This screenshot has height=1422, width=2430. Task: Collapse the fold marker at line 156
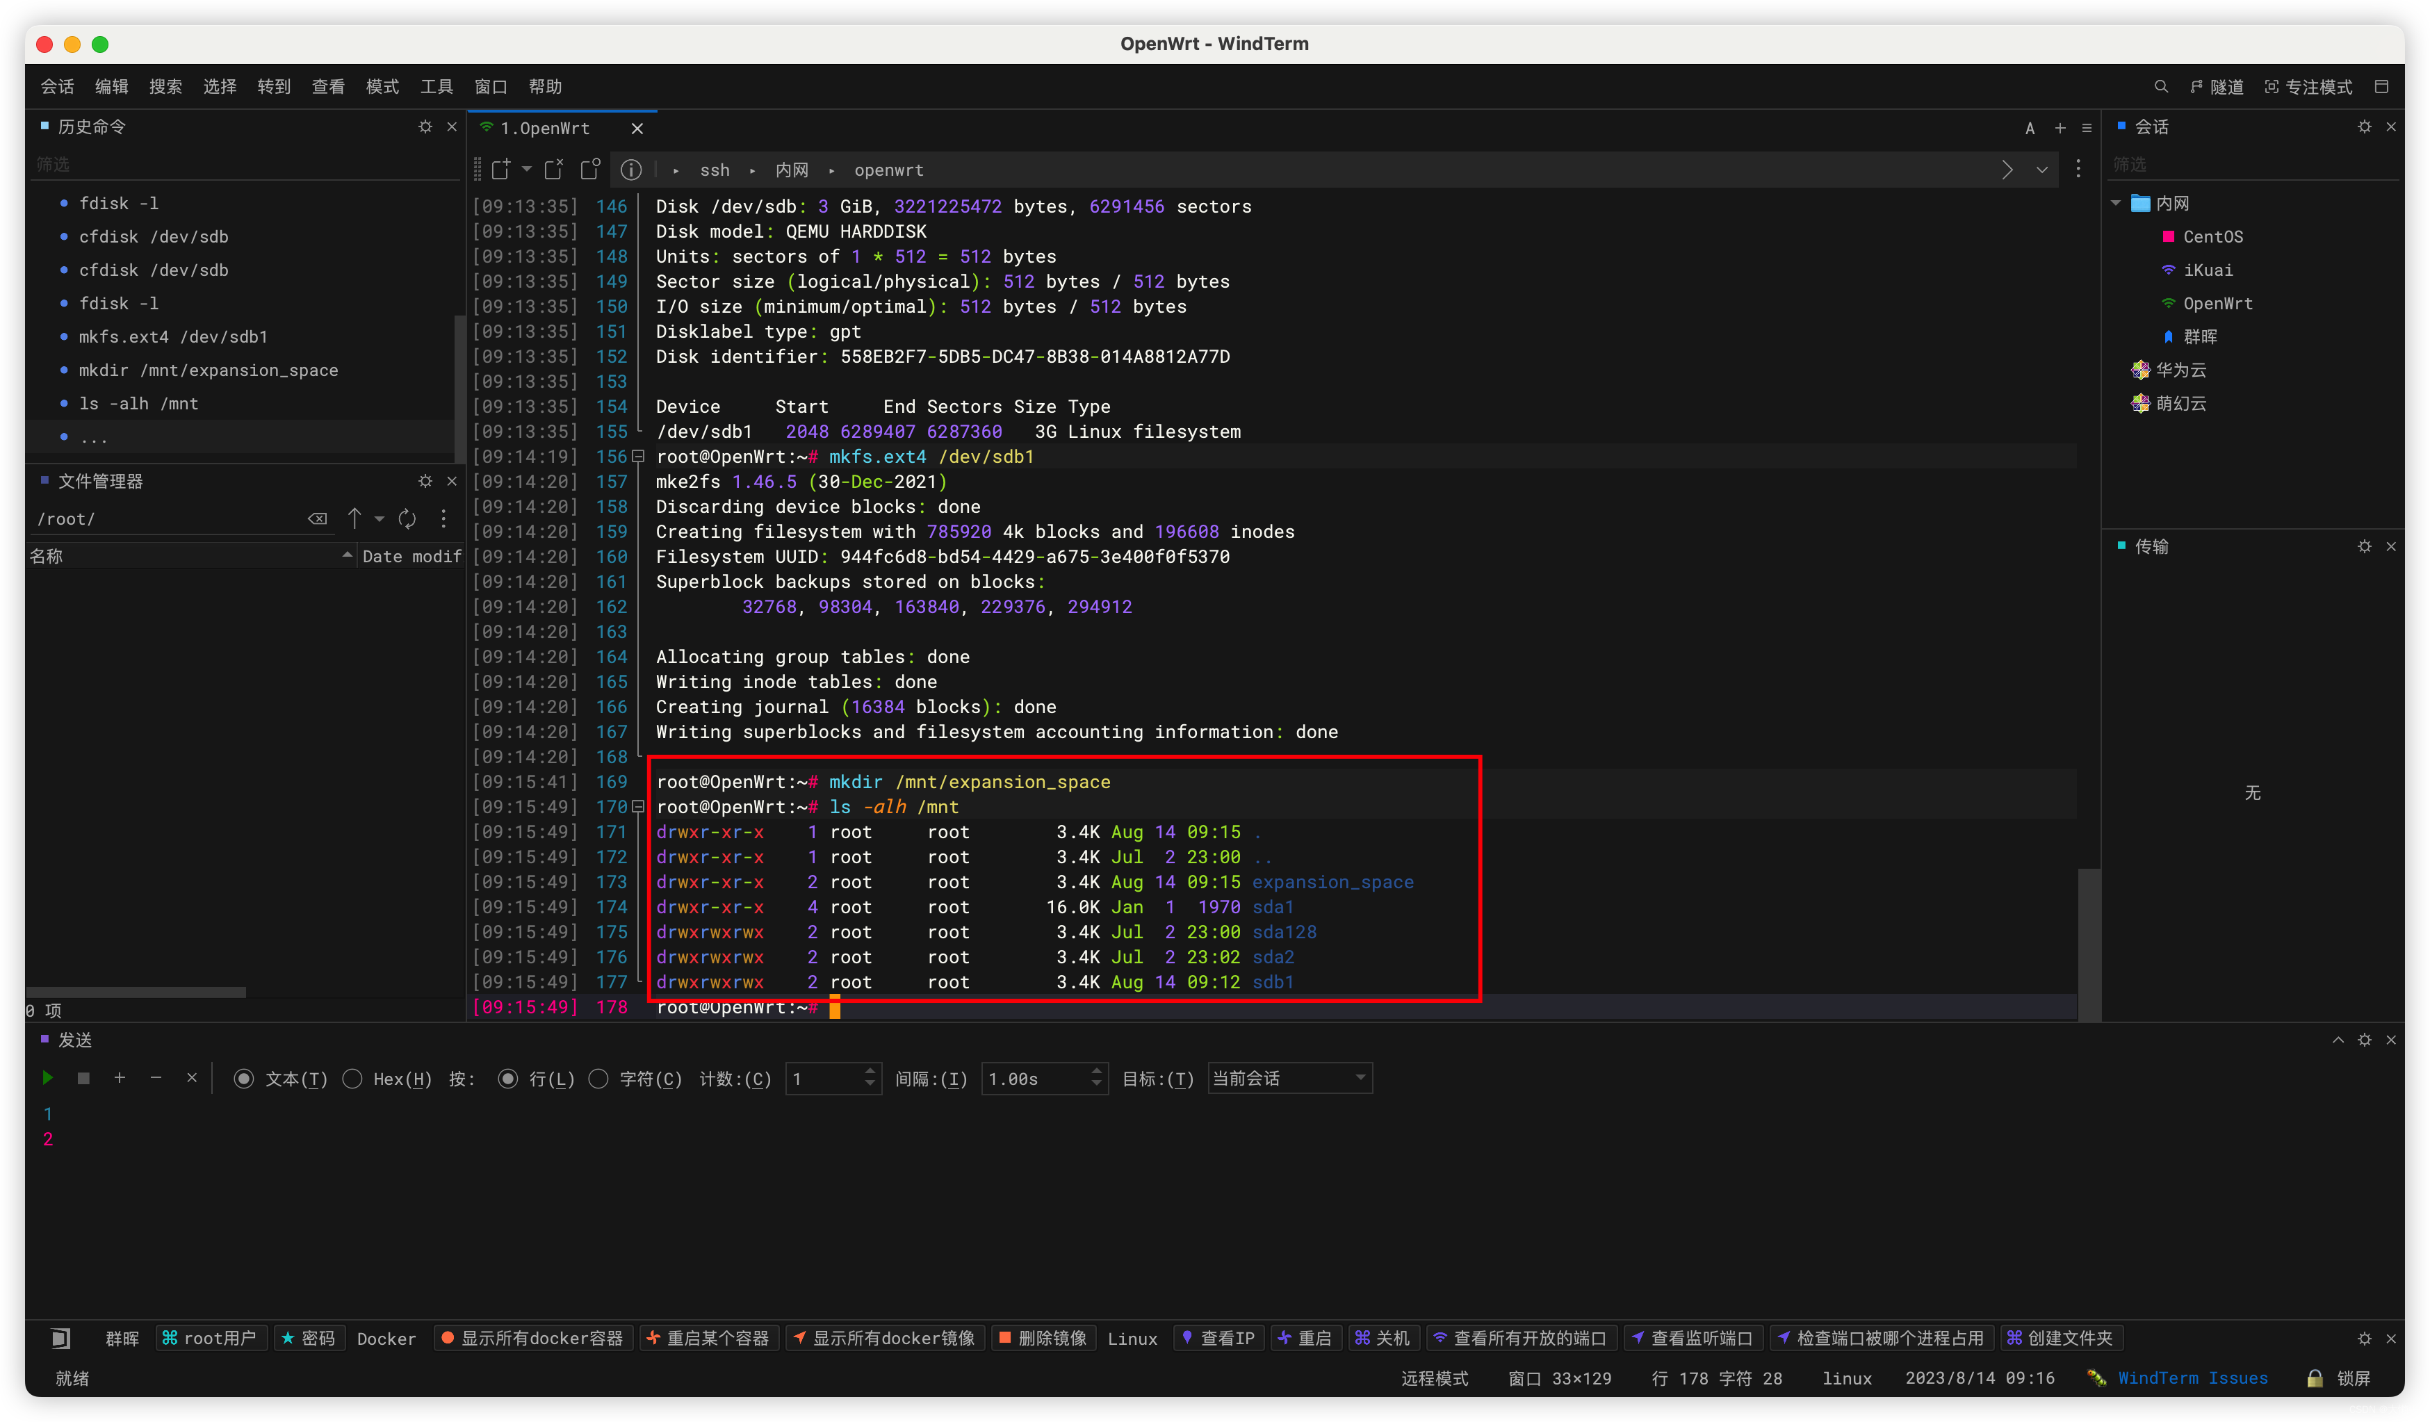pyautogui.click(x=637, y=457)
